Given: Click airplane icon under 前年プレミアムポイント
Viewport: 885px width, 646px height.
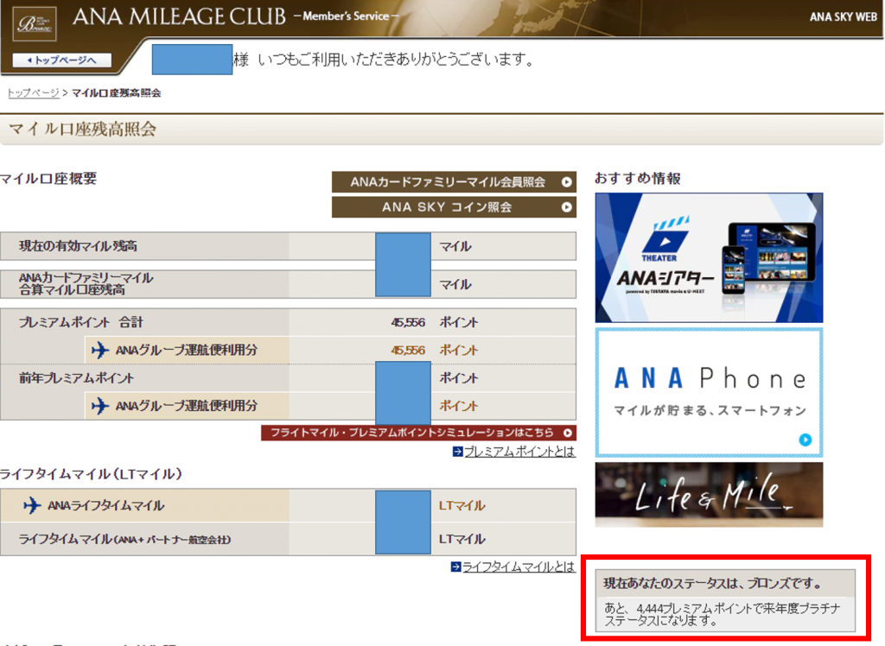Looking at the screenshot, I should [100, 406].
